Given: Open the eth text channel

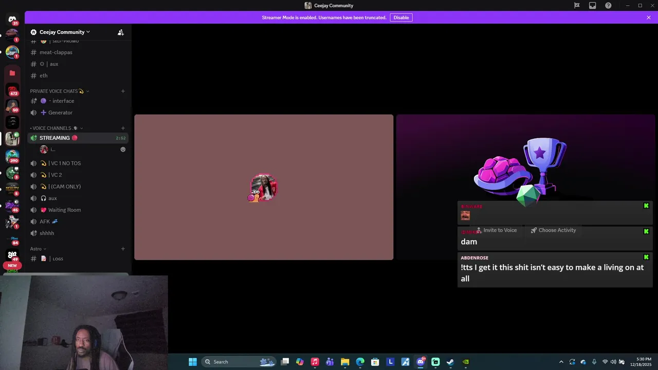Looking at the screenshot, I should [78, 76].
